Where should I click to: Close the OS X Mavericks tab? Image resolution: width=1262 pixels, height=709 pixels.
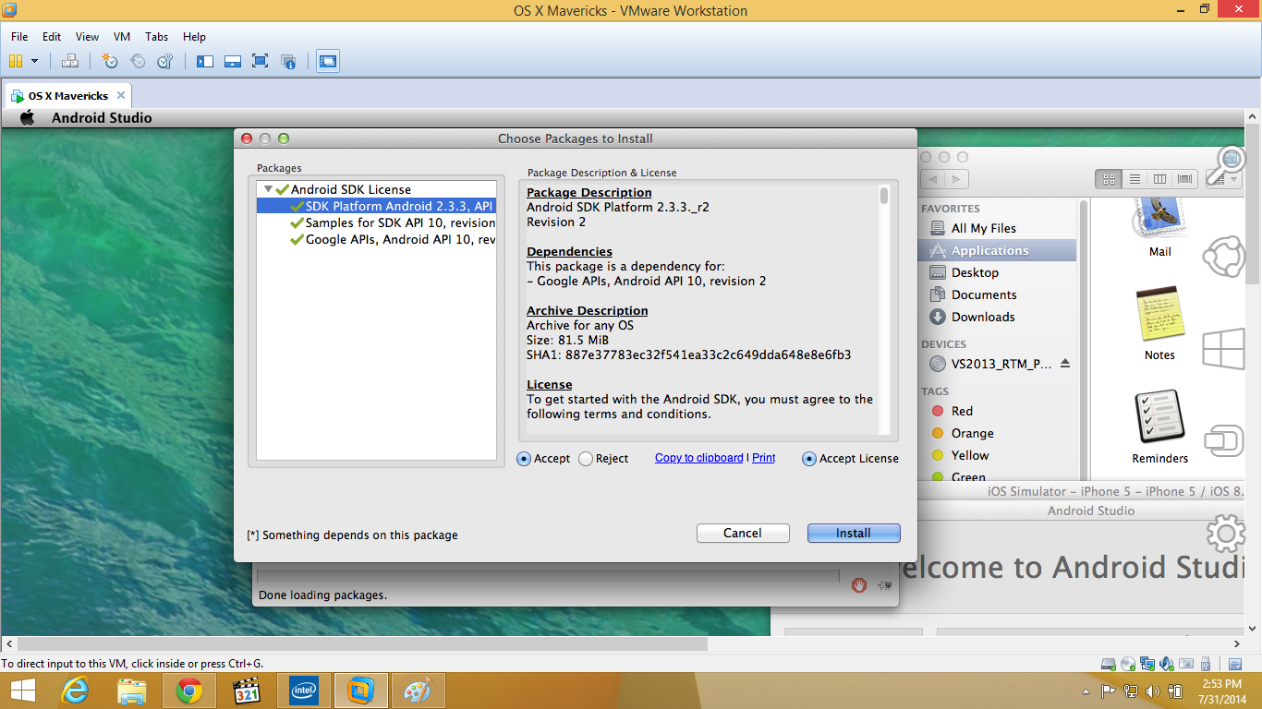[x=121, y=96]
